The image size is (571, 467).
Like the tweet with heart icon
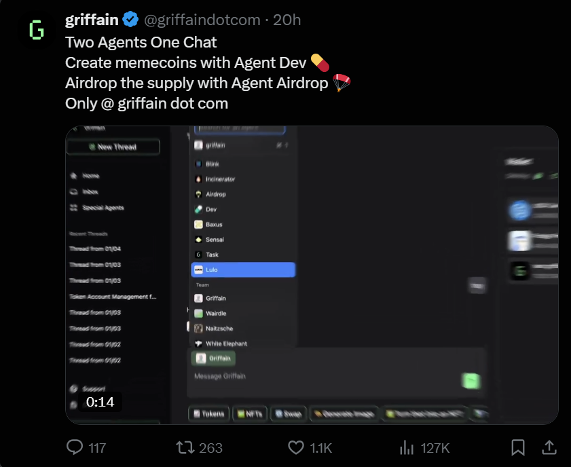pyautogui.click(x=296, y=447)
